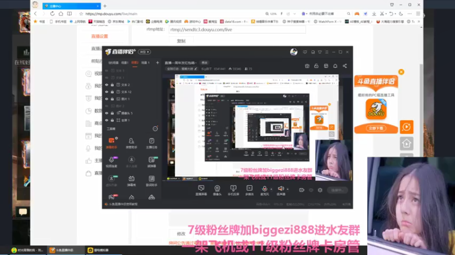Add a 手机投屏 phone cast source
455x255 pixels.
tap(233, 190)
